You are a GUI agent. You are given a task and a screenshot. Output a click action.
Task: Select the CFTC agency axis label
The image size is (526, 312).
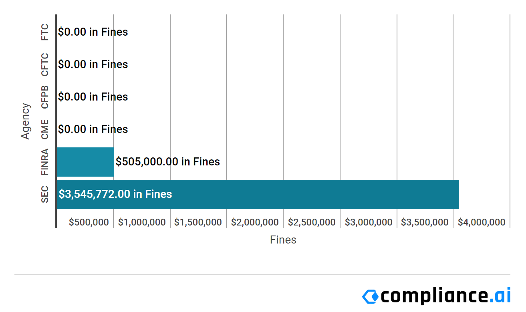pyautogui.click(x=45, y=64)
